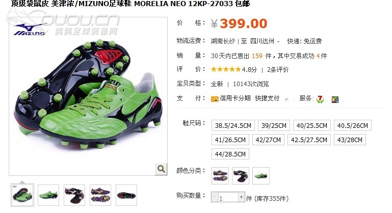Increase purchase quantity with plus button
This screenshot has height=213, width=392.
(241, 197)
